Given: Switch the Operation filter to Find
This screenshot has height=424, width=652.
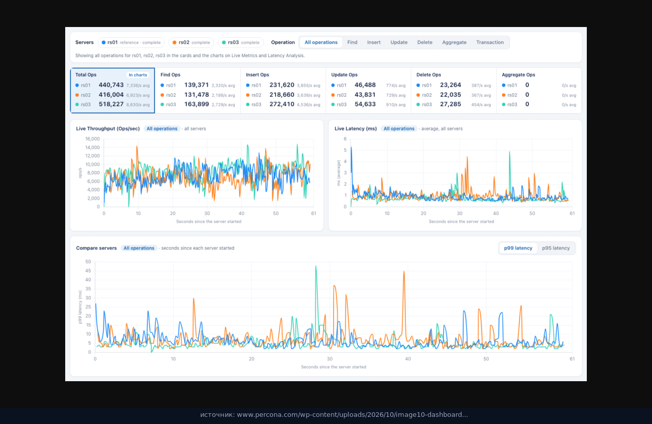Looking at the screenshot, I should pos(352,42).
